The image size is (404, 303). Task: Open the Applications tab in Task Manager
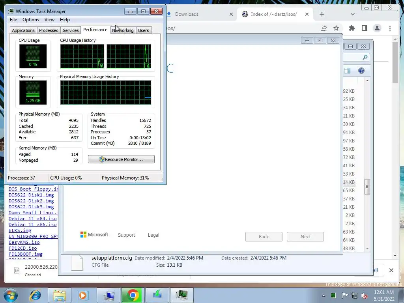coord(23,30)
